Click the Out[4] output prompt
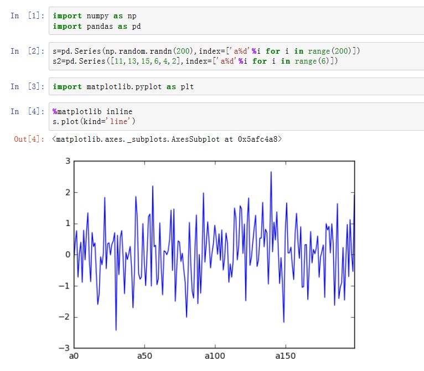Image resolution: width=424 pixels, height=371 pixels. point(29,140)
